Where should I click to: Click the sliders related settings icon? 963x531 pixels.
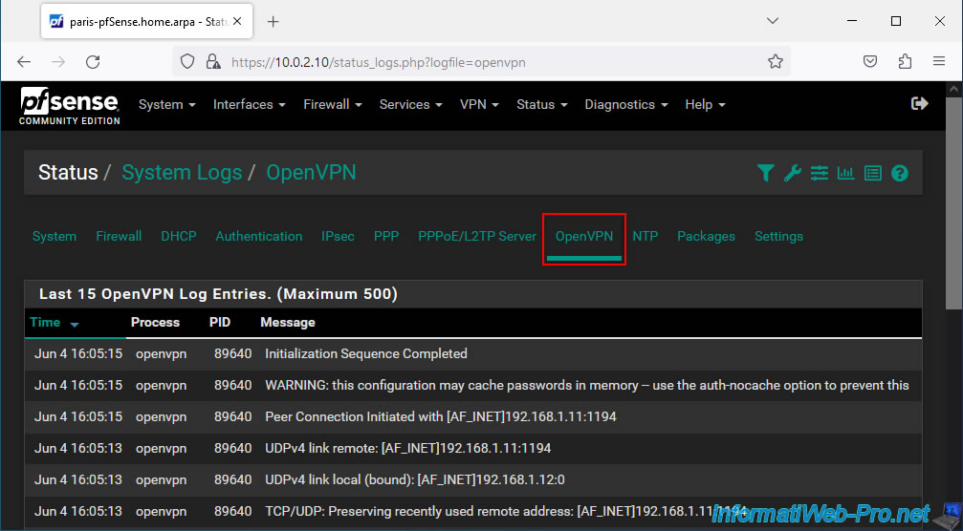tap(820, 174)
